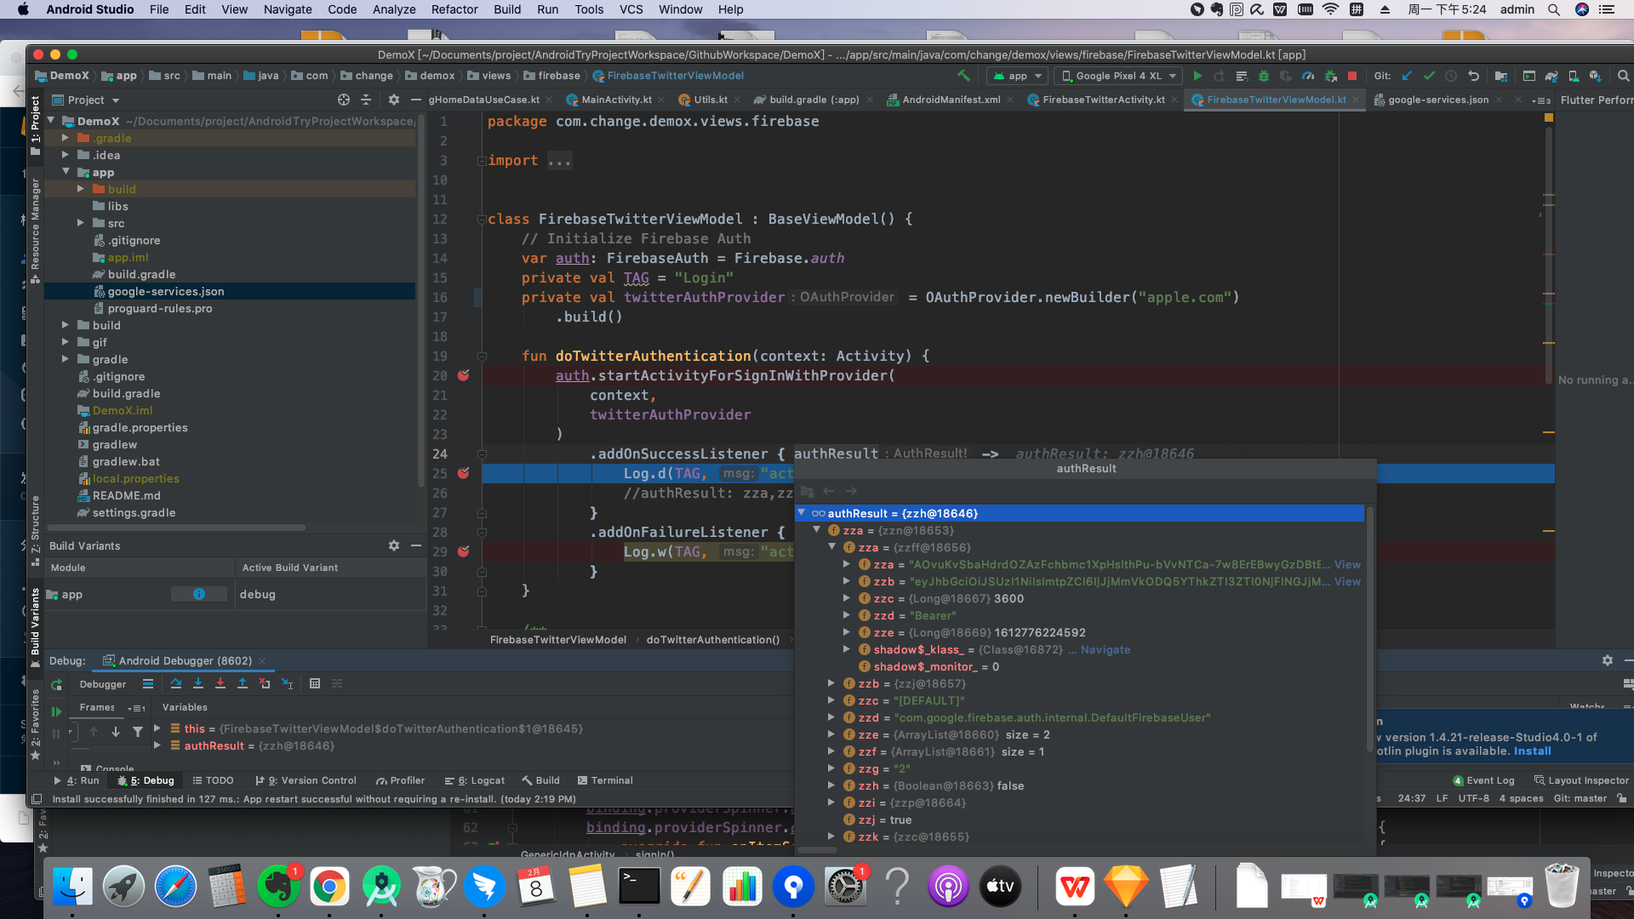Switch to the AndroidManifest.xml tab
Image resolution: width=1634 pixels, height=919 pixels.
(x=951, y=100)
